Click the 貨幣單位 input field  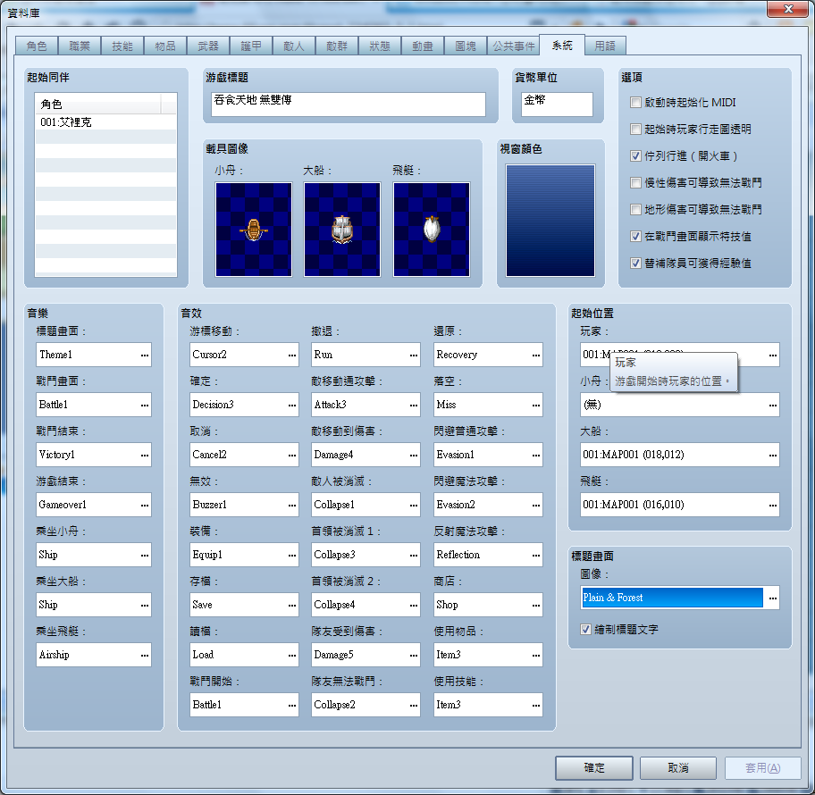click(x=557, y=104)
